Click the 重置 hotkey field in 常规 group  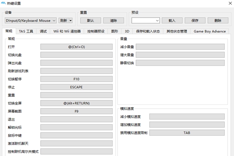click(76, 95)
